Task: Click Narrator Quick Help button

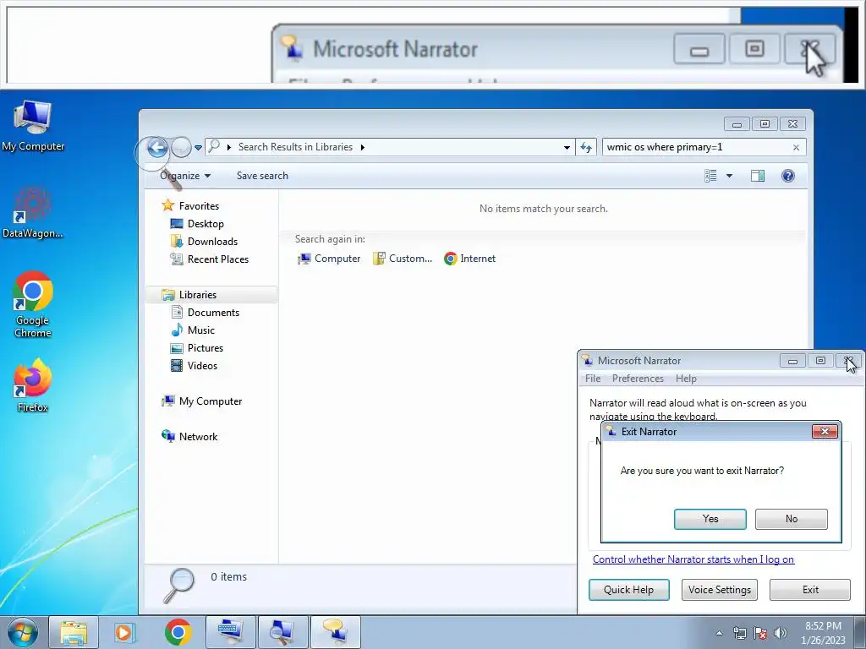Action: 629,589
